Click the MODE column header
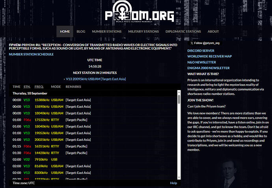The height and width of the screenshot is (188, 272). (x=56, y=87)
